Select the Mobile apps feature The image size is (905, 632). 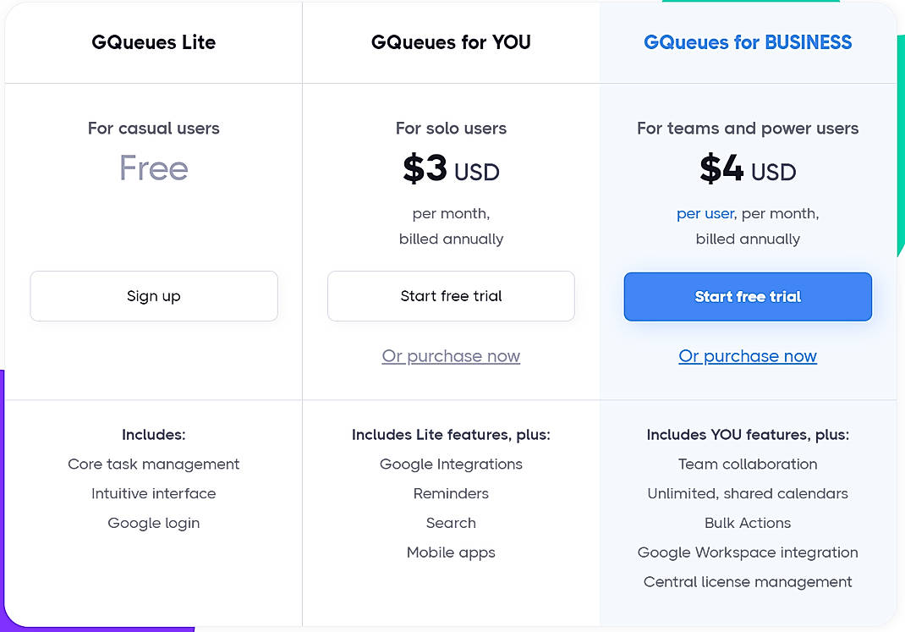451,552
